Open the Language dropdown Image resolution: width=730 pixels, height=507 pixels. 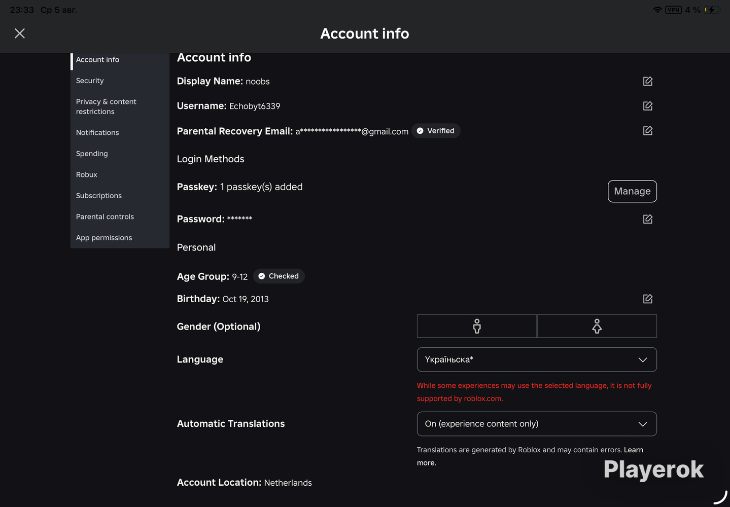(x=537, y=359)
